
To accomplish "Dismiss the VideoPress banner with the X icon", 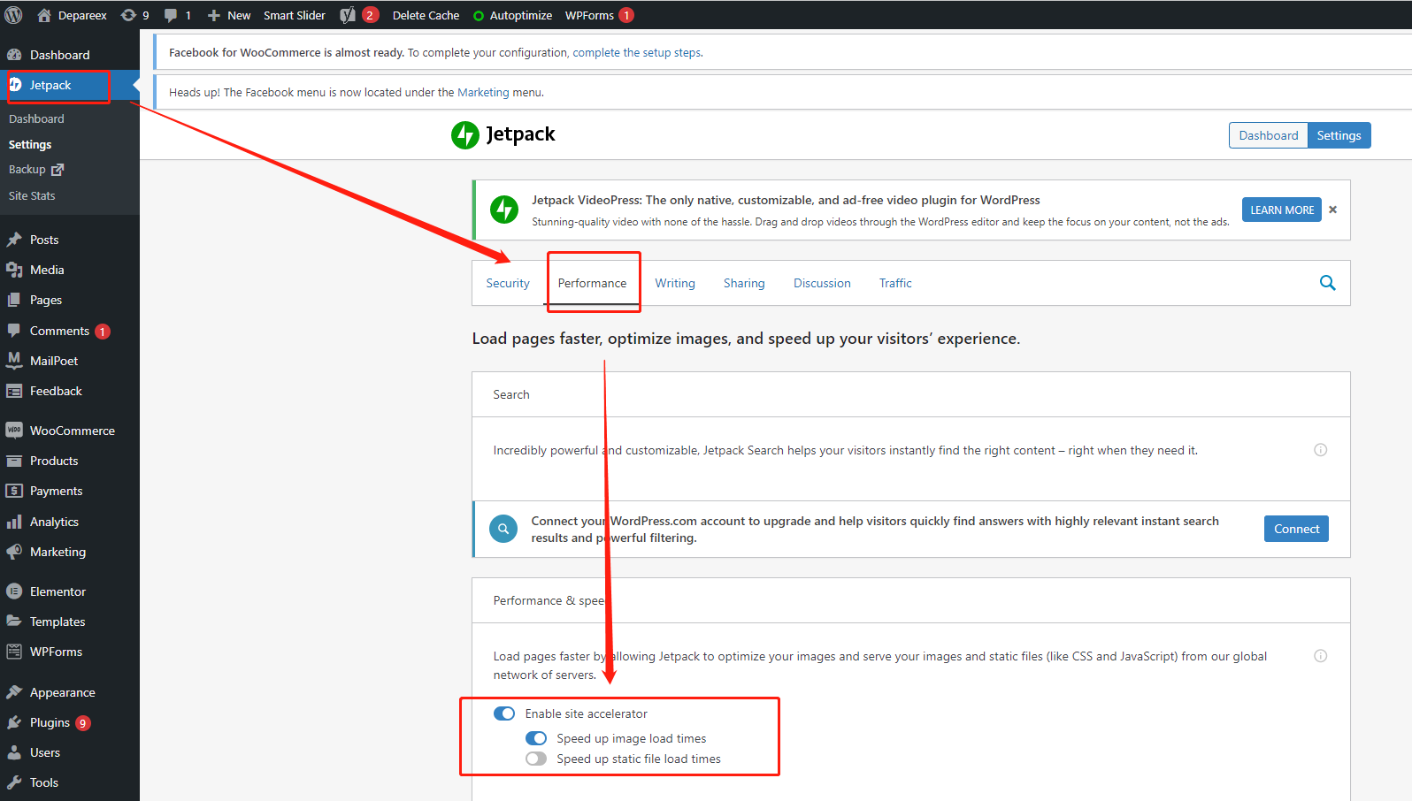I will coord(1333,210).
